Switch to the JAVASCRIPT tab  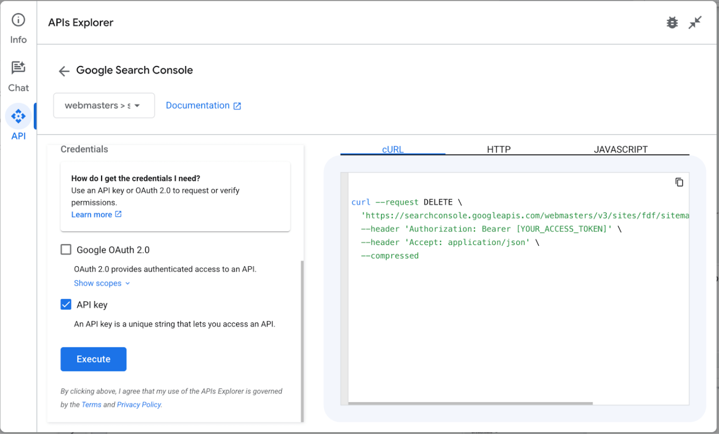[621, 149]
